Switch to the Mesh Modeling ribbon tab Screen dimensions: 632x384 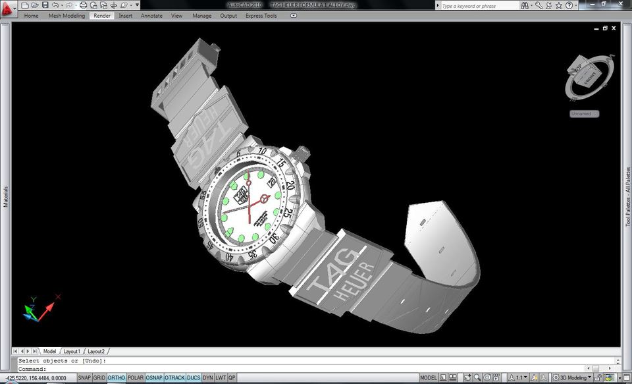[x=66, y=15]
